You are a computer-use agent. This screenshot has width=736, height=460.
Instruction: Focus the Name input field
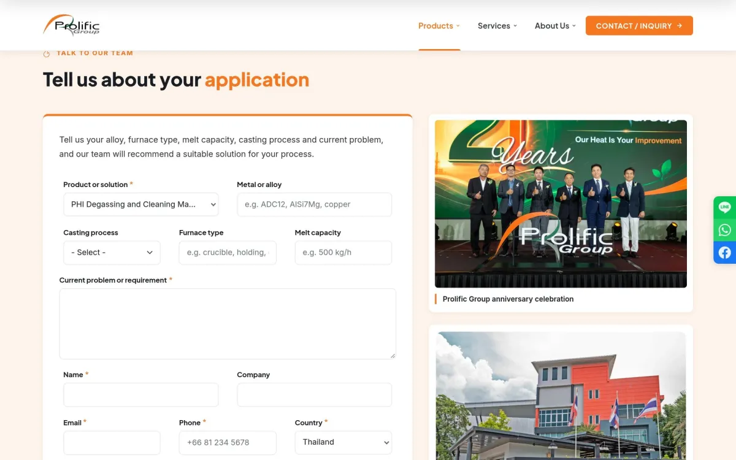(141, 395)
